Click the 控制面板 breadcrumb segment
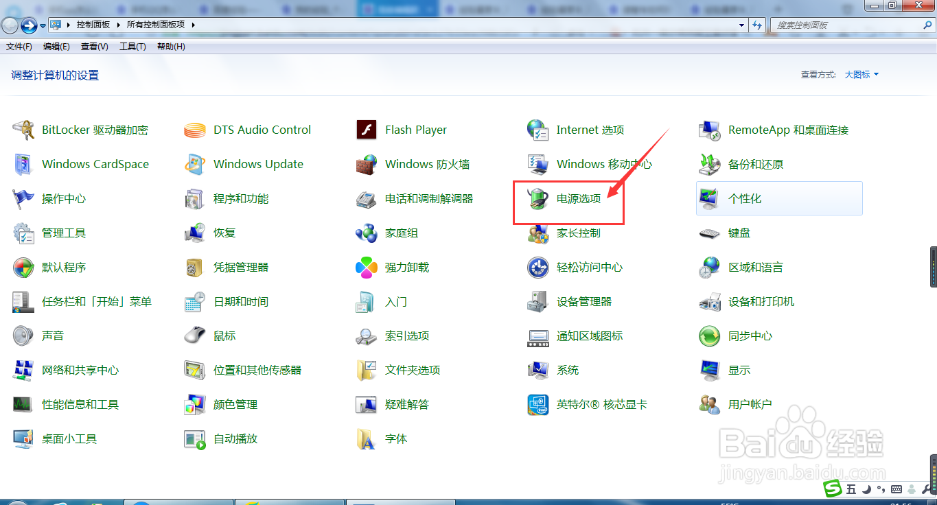Screen dimensions: 937x505 click(93, 25)
